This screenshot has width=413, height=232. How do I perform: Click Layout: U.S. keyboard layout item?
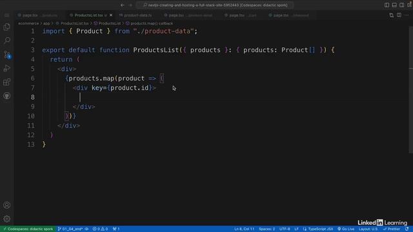point(368,229)
